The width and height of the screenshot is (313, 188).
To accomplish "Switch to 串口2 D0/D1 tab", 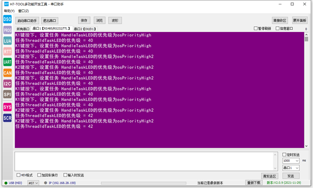I will [x=85, y=29].
